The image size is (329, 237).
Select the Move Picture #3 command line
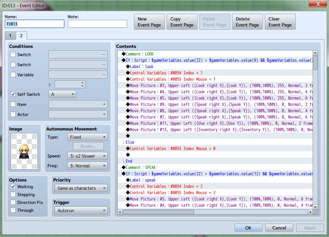(215, 86)
